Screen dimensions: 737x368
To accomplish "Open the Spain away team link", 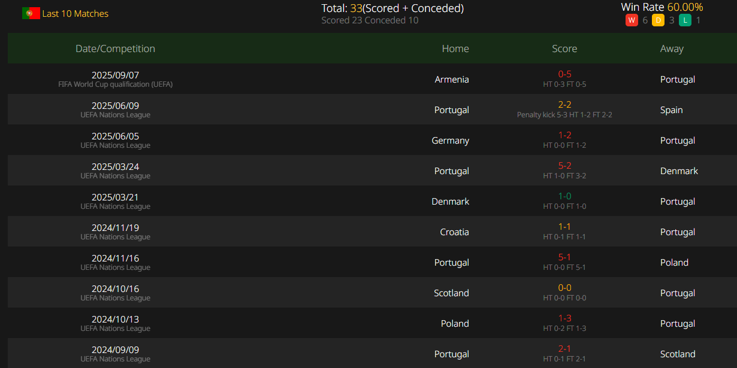I will (672, 110).
